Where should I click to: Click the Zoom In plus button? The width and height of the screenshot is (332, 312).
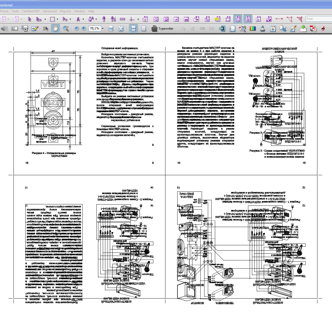click(84, 28)
